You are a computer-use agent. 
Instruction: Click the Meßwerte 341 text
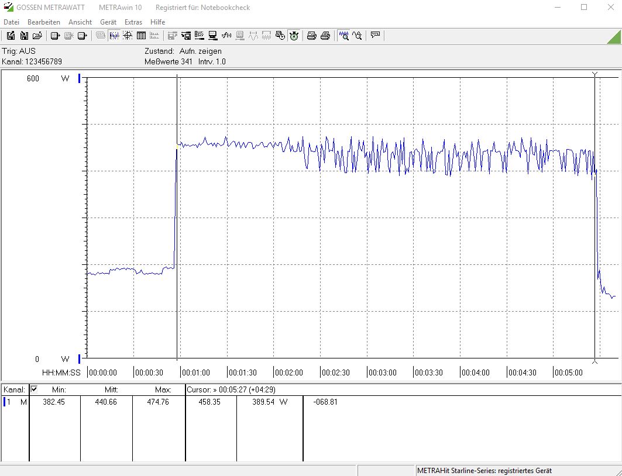point(169,61)
